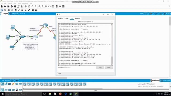Image resolution: width=171 pixels, height=96 pixels.
Task: Undo the last action
Action: 32,6
